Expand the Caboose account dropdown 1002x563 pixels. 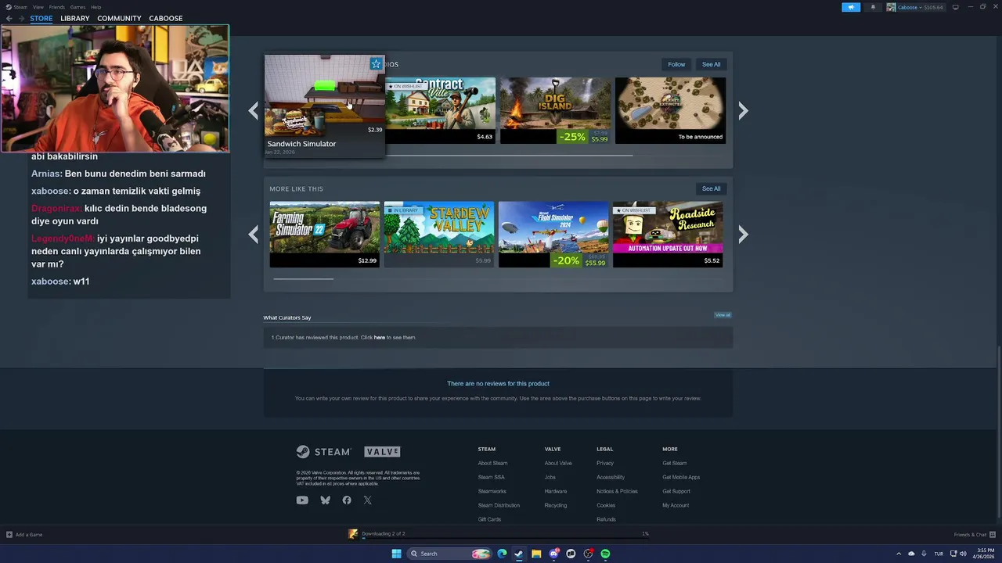pyautogui.click(x=921, y=7)
